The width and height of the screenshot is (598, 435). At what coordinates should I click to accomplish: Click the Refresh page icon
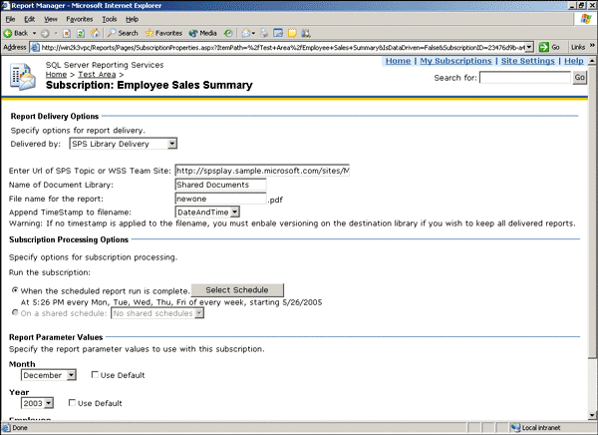[x=81, y=33]
